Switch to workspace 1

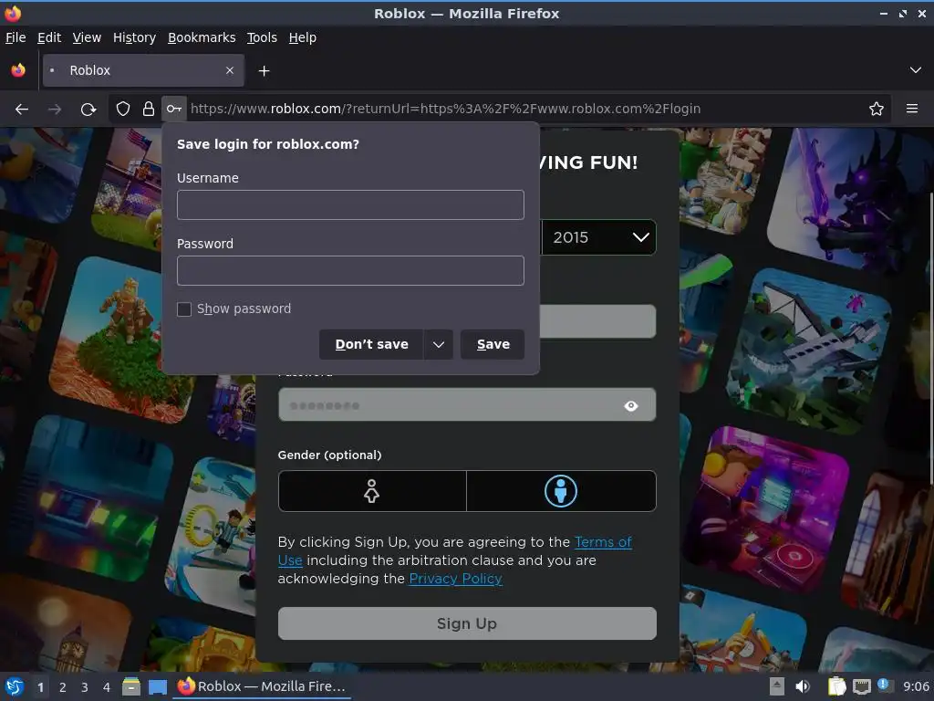(x=40, y=687)
